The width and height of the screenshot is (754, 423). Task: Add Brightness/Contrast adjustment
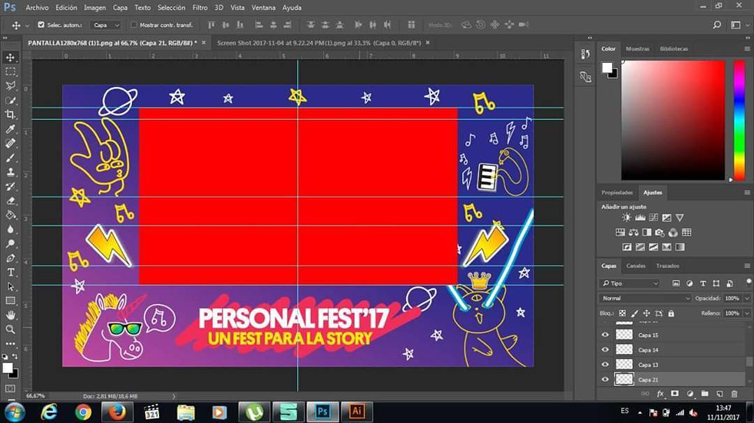tap(626, 218)
